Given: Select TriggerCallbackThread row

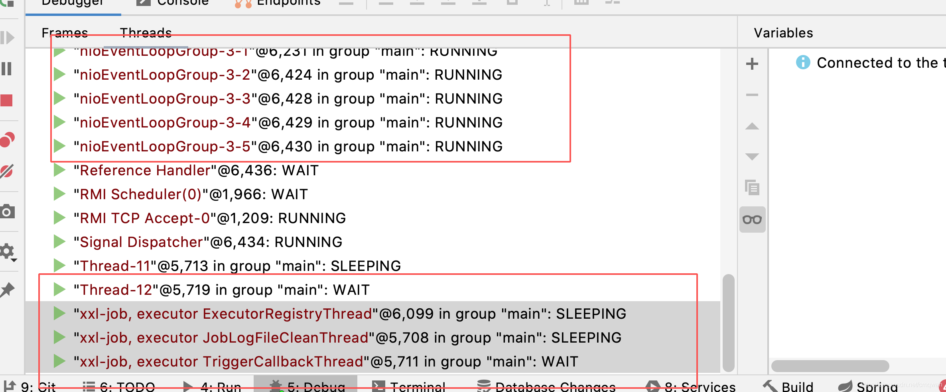Looking at the screenshot, I should [373, 361].
